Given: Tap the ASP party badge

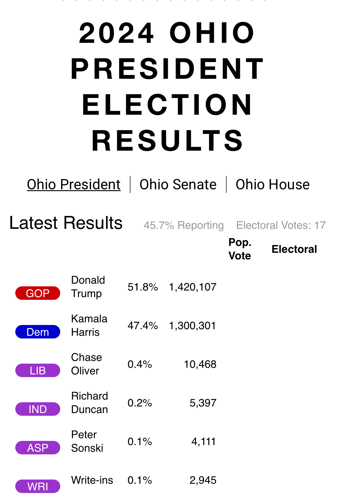Looking at the screenshot, I should [38, 448].
